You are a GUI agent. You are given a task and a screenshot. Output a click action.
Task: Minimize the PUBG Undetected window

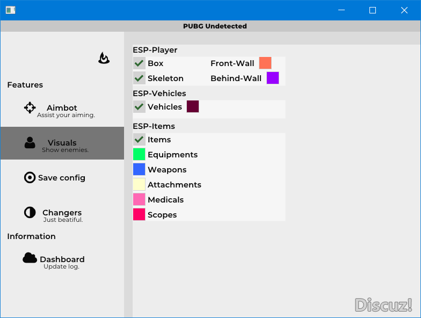[x=342, y=10]
